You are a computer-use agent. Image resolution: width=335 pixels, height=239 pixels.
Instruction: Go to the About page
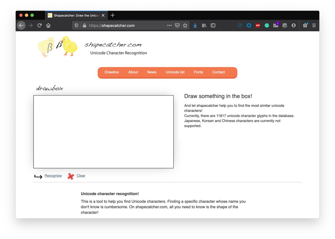tap(133, 72)
